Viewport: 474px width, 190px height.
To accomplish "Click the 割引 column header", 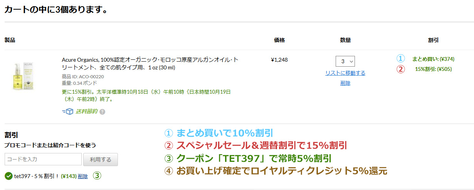I will (433, 40).
